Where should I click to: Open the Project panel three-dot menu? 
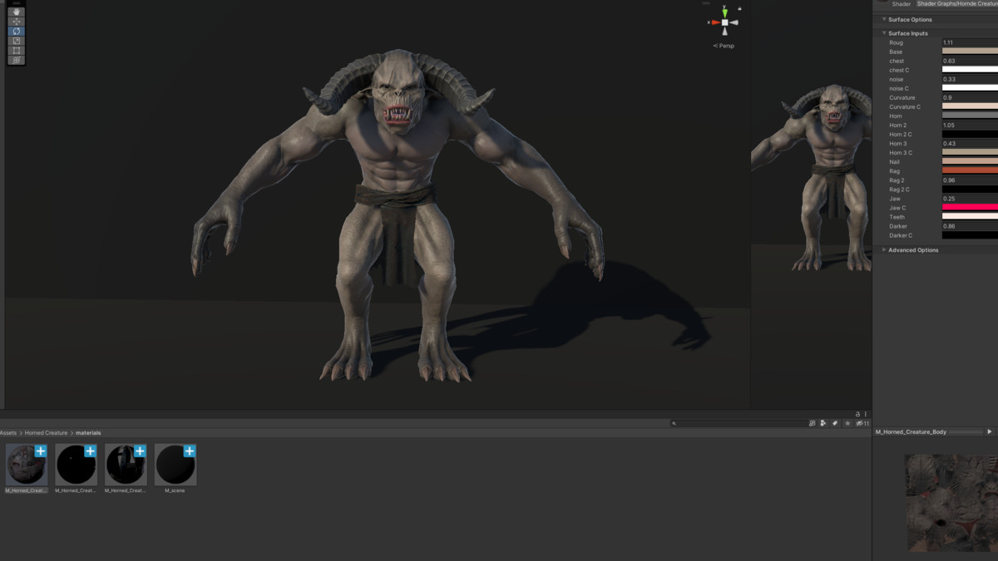coord(866,414)
